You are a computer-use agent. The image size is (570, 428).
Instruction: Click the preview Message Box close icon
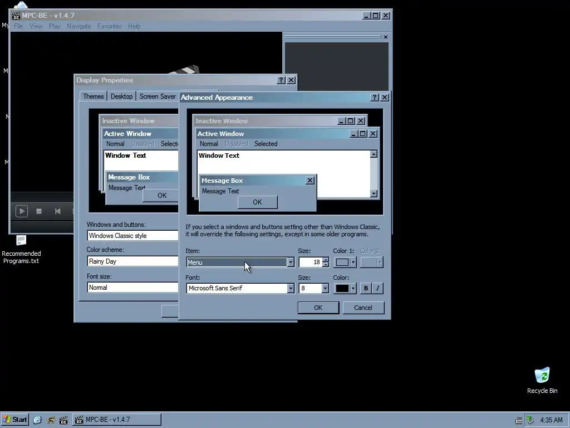pos(309,181)
